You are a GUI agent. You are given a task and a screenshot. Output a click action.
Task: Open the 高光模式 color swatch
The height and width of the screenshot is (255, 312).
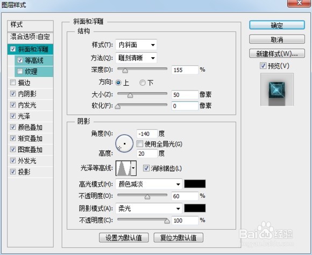click(x=195, y=184)
